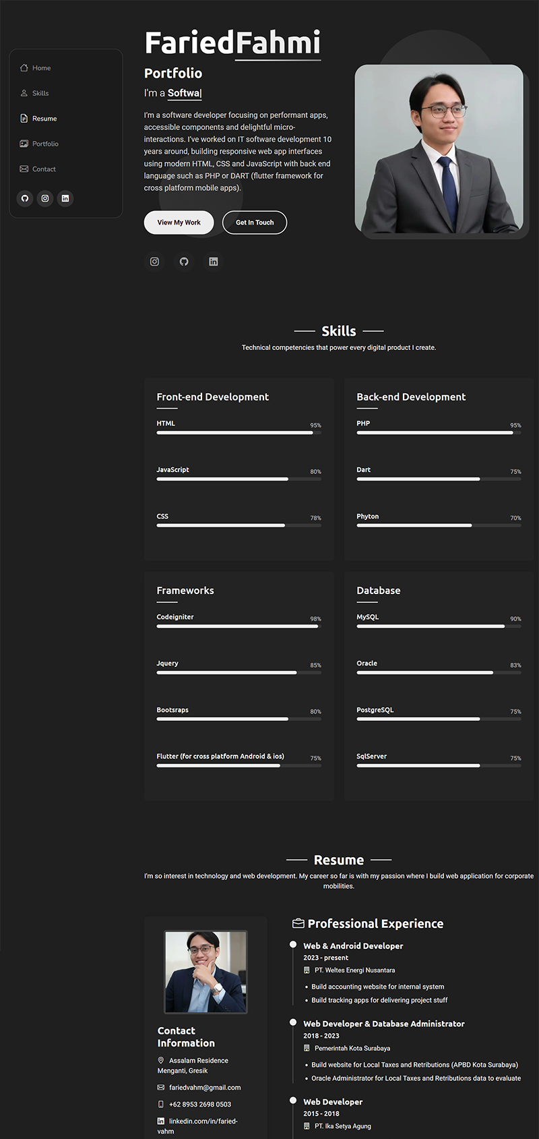Follow the linkedin.com/in/faried-vahm link
The image size is (539, 1139).
(203, 1121)
